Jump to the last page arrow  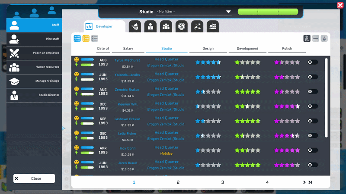(x=310, y=182)
